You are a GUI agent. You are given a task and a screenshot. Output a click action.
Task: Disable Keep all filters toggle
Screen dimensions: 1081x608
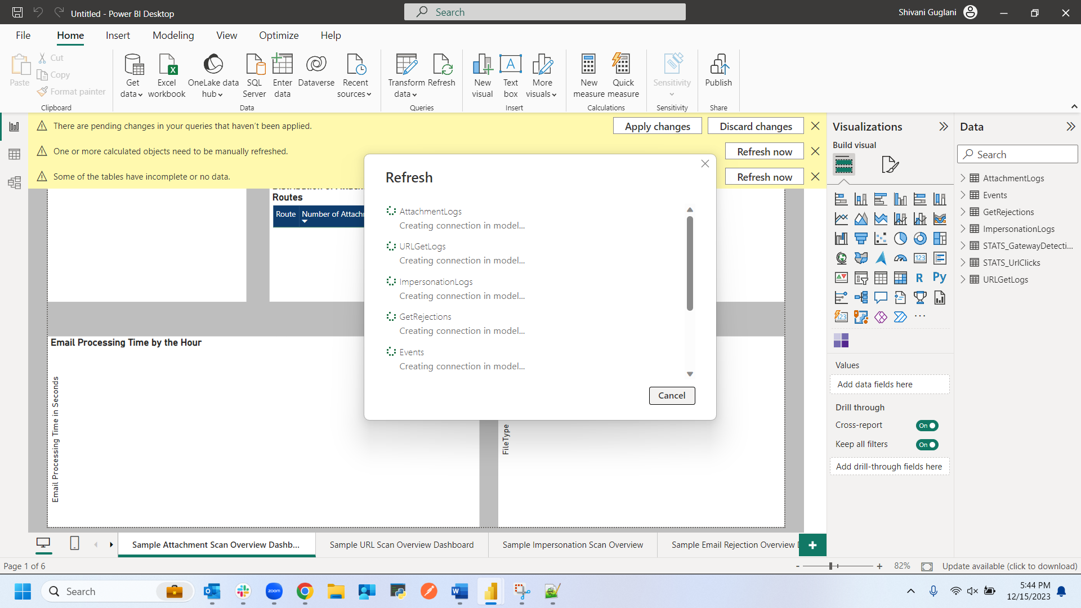(x=927, y=445)
